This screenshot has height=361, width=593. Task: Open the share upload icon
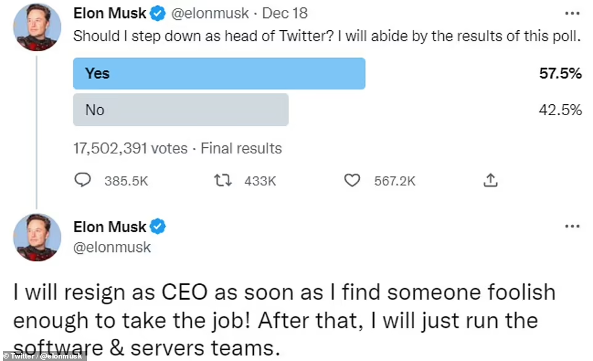(490, 179)
